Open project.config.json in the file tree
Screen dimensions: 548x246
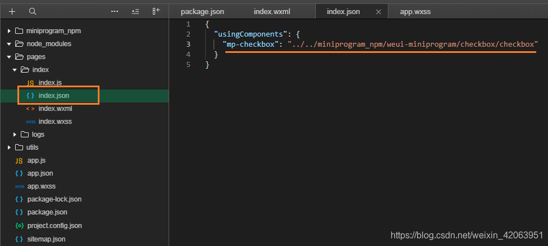click(x=55, y=226)
